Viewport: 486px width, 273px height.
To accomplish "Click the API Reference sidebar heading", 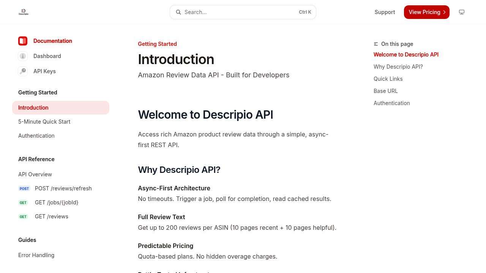I will (x=36, y=159).
